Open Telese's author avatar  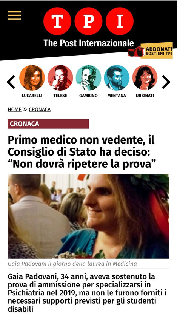(x=60, y=78)
